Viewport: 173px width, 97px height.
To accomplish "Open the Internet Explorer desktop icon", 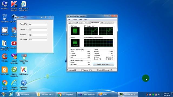I will point(14,85).
